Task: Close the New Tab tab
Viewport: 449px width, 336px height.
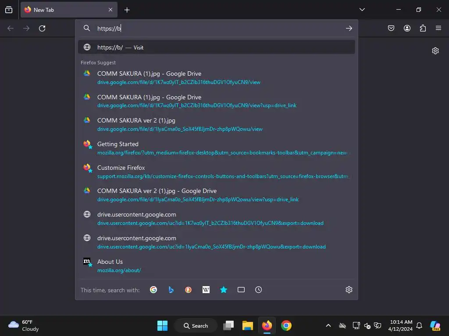Action: click(110, 10)
